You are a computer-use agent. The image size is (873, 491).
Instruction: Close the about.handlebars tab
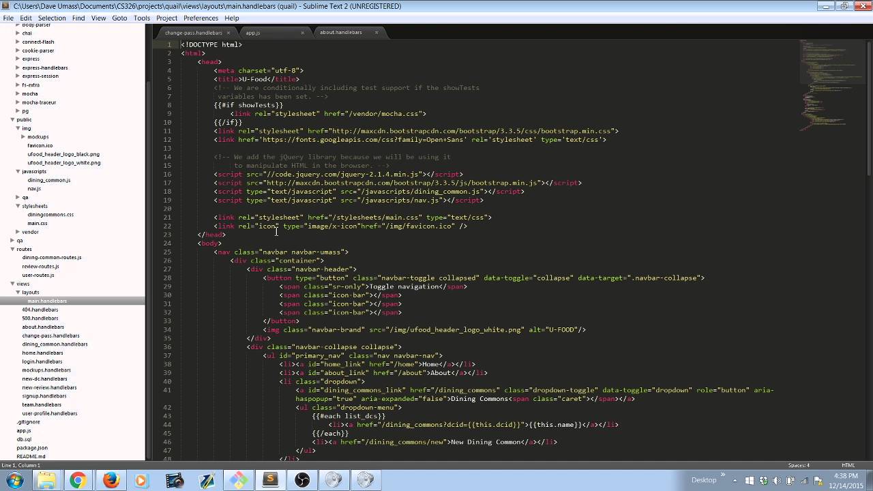point(376,33)
